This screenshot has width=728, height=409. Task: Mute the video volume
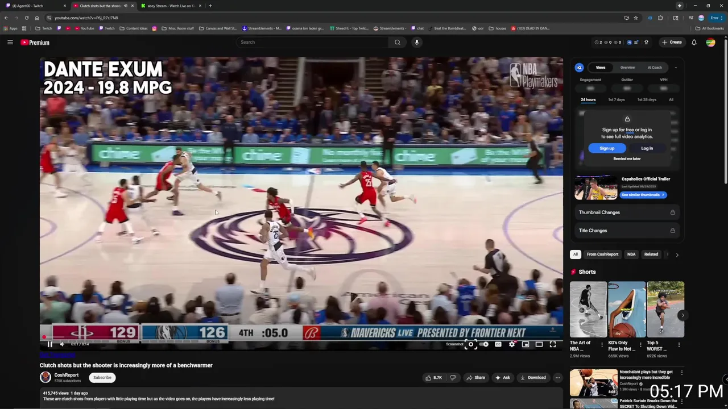pos(62,344)
